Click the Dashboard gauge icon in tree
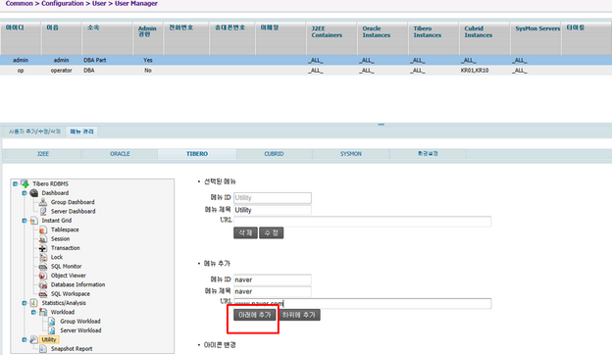Image resolution: width=612 pixels, height=355 pixels. pos(34,193)
